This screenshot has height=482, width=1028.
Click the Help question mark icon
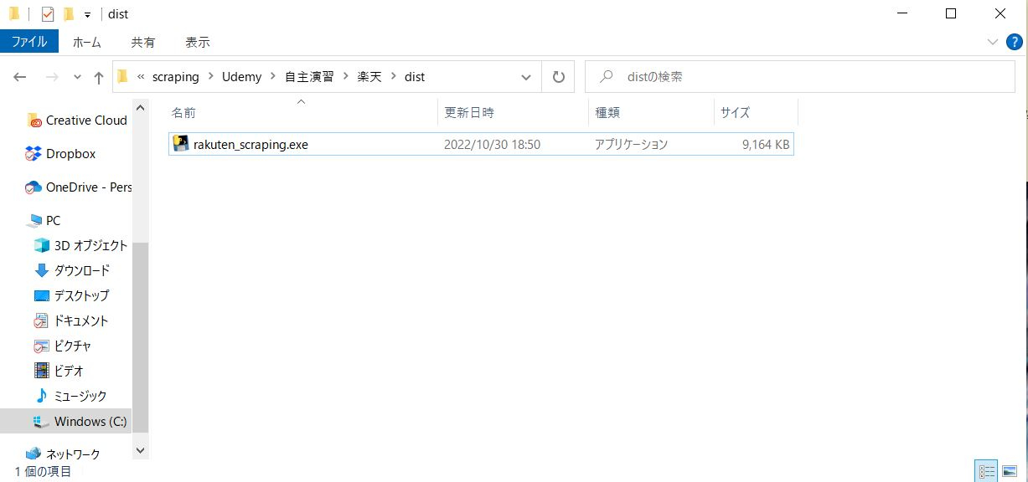pos(1014,41)
